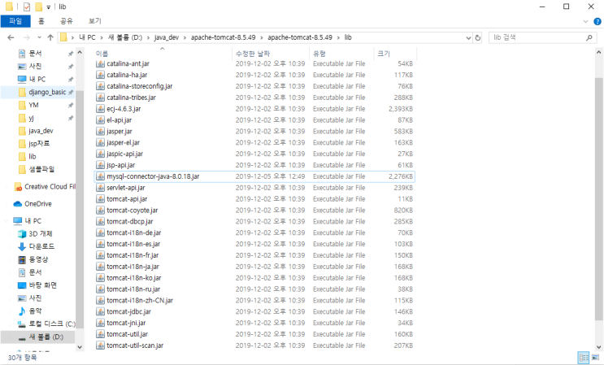Viewport: 604px width, 365px height.
Task: Click Creative Cloud Files icon in sidebar
Action: [x=18, y=187]
